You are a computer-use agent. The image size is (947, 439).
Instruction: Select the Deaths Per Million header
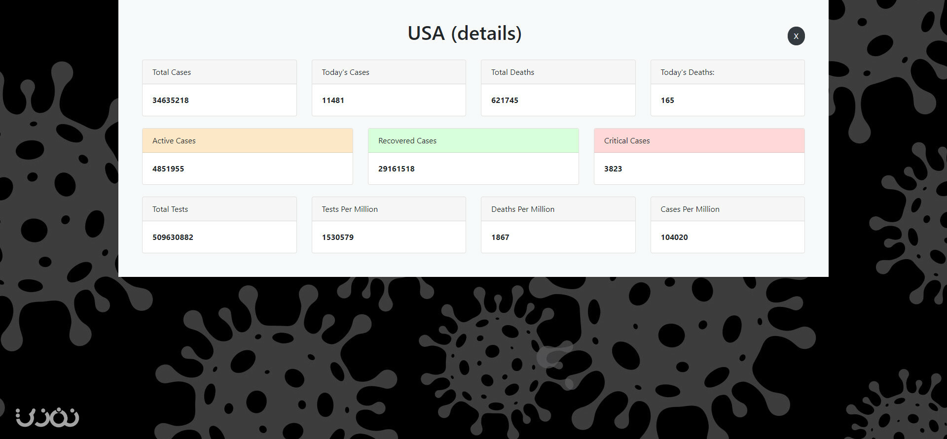[558, 209]
